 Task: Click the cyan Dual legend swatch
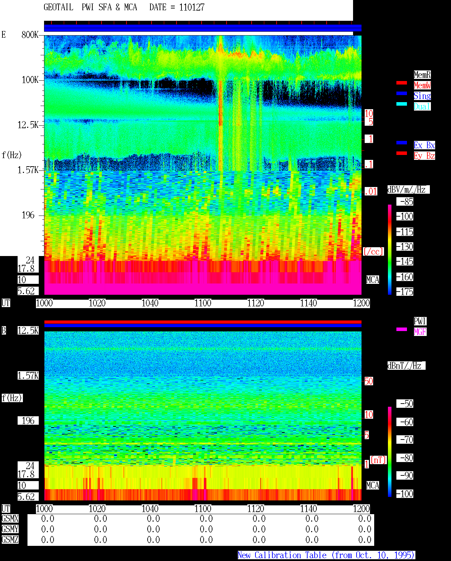click(x=402, y=104)
